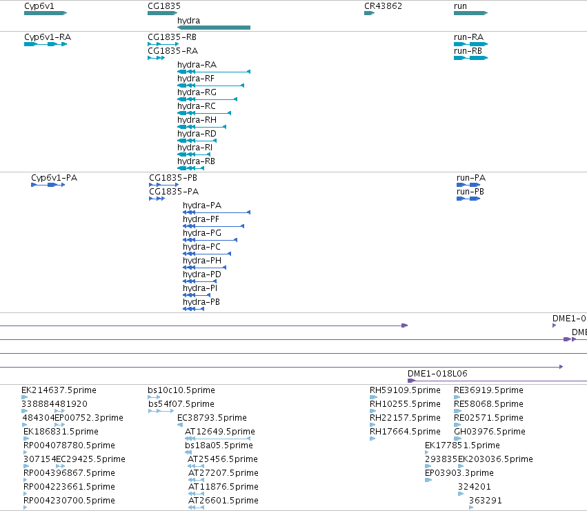Image resolution: width=587 pixels, height=511 pixels.
Task: Select the DME1-018L06 feature label
Action: (x=437, y=374)
